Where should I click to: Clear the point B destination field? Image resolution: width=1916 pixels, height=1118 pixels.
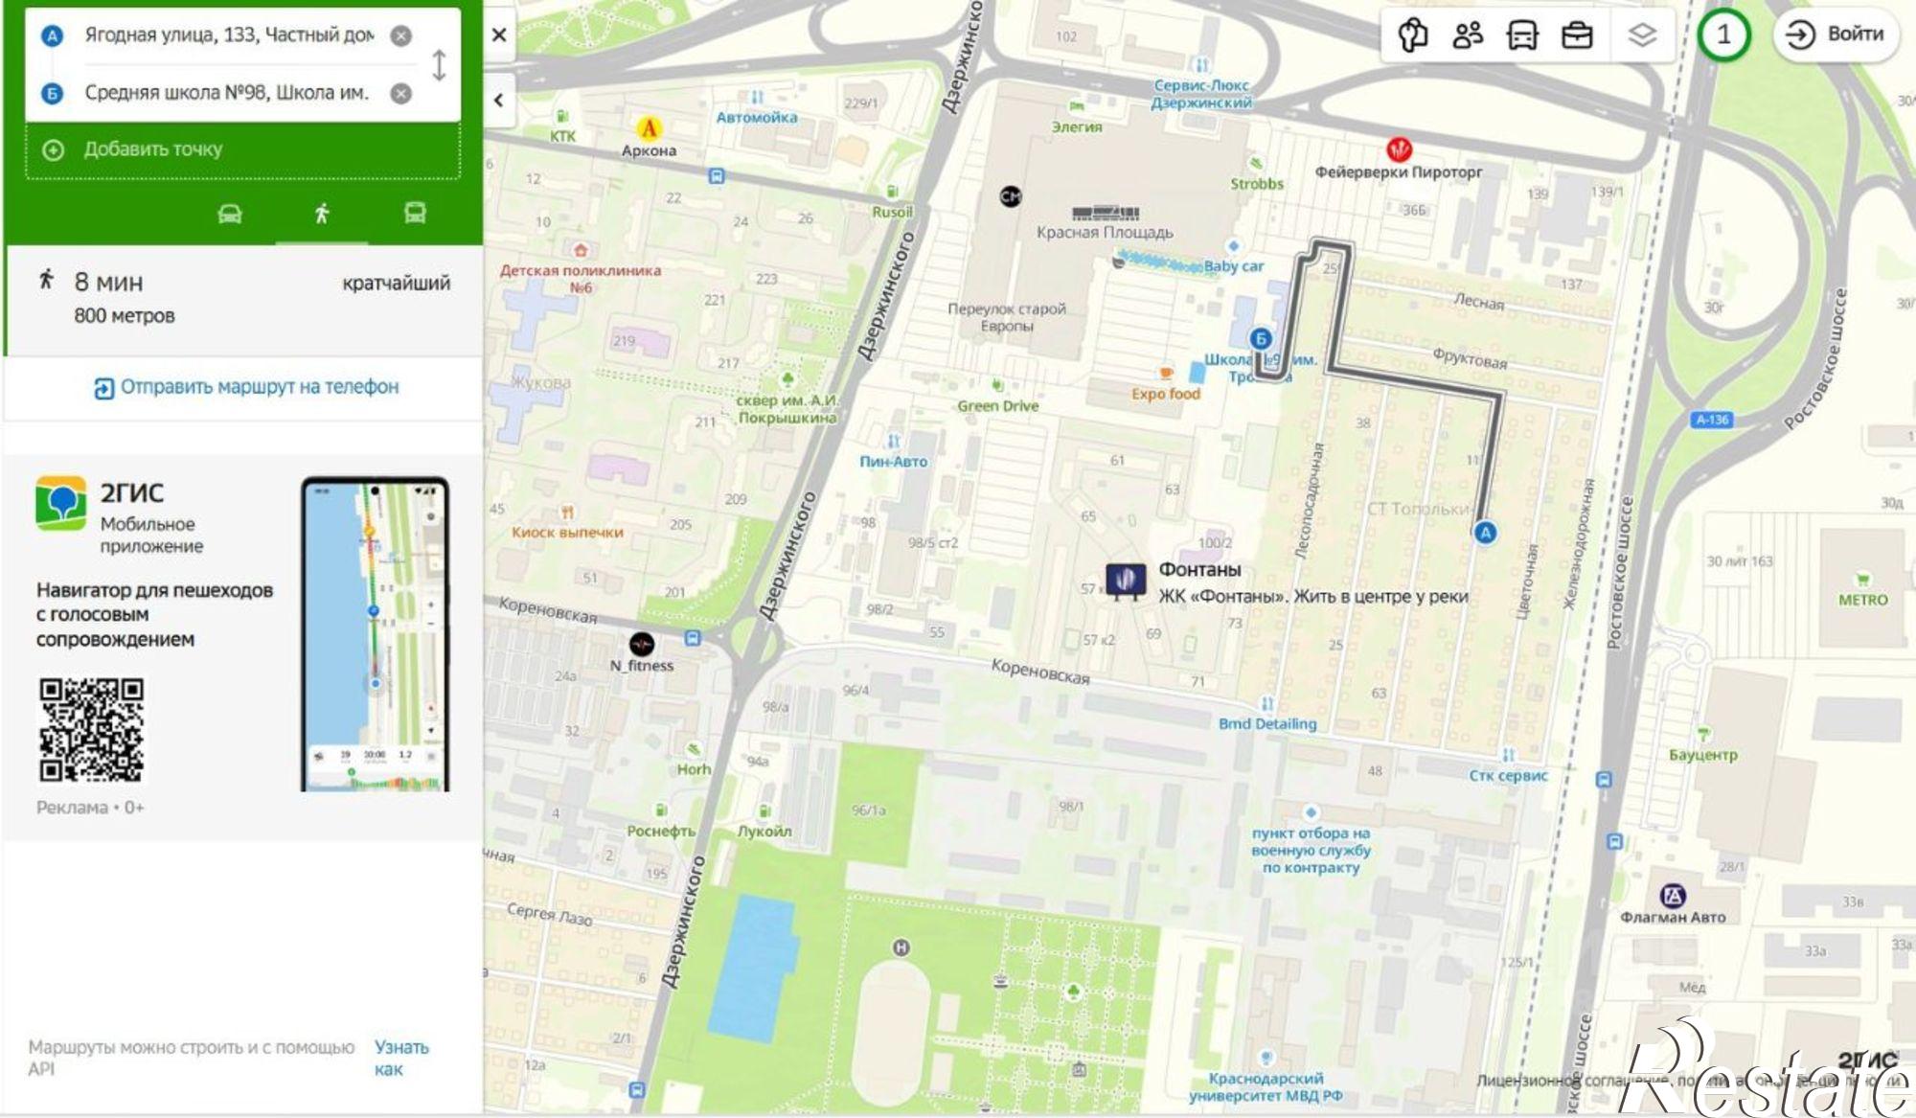click(401, 93)
